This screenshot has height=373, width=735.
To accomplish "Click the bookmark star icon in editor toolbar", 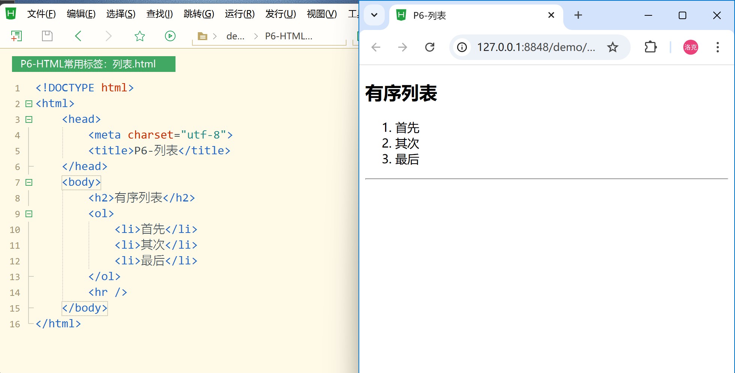I will [x=139, y=36].
